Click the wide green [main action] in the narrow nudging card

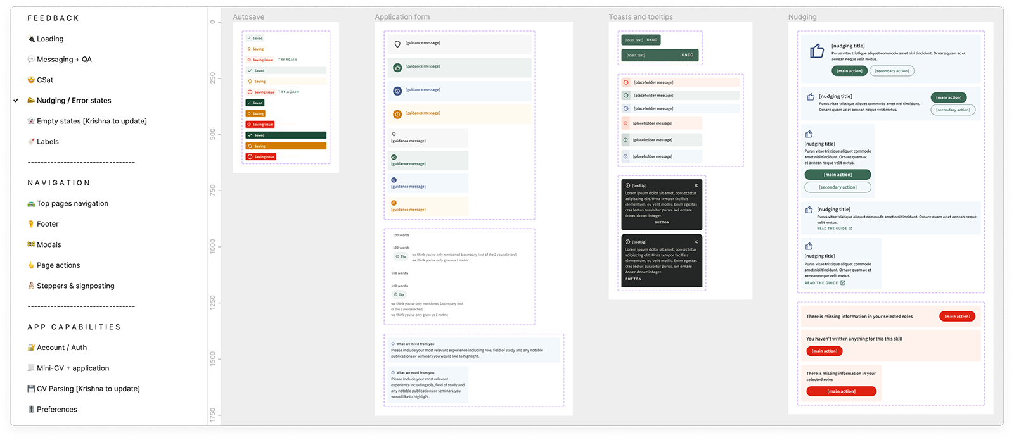coord(838,175)
